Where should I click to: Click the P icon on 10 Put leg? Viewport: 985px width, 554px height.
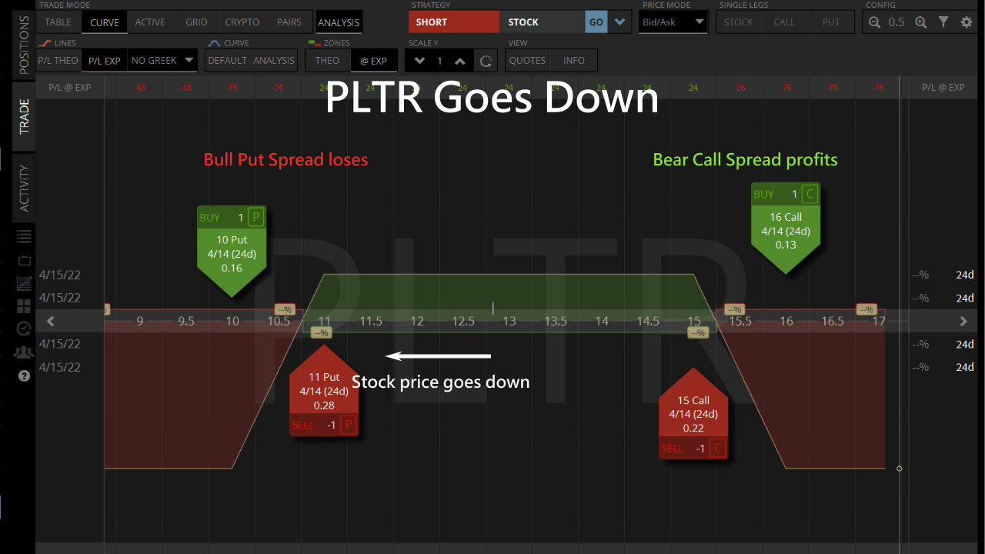[x=256, y=217]
